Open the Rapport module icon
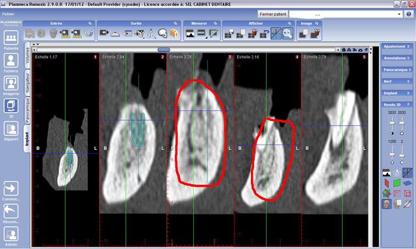This screenshot has width=416, height=249. [11, 128]
